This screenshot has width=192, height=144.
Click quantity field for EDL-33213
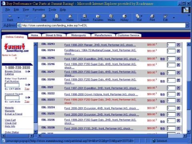(171, 45)
